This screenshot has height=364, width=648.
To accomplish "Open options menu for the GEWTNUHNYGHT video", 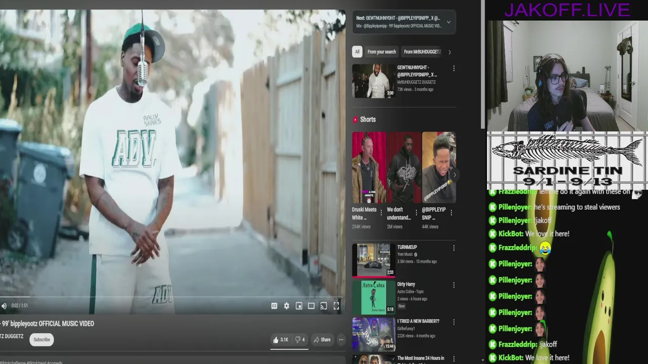I will (454, 68).
